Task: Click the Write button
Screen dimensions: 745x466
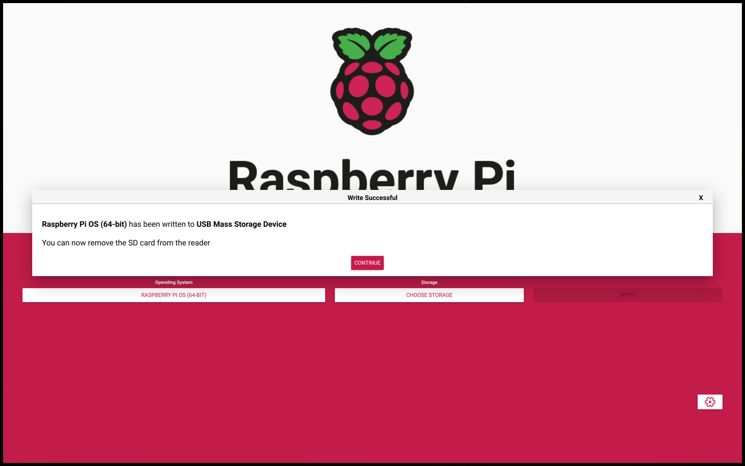Action: pyautogui.click(x=627, y=295)
